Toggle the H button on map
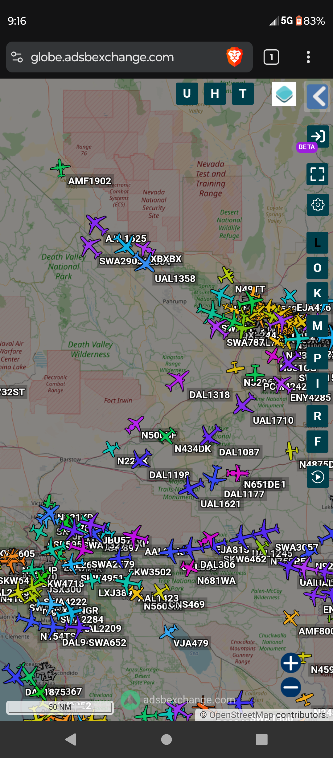The height and width of the screenshot is (758, 333). pyautogui.click(x=215, y=94)
